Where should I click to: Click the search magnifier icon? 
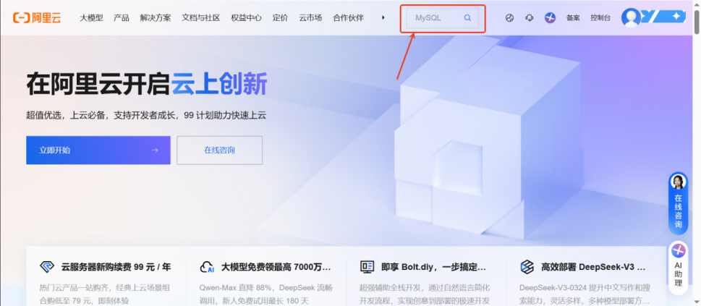click(467, 18)
